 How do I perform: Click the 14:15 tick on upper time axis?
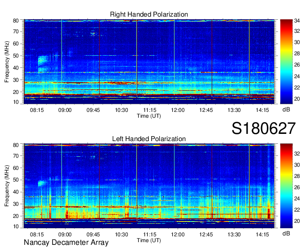click(x=262, y=110)
